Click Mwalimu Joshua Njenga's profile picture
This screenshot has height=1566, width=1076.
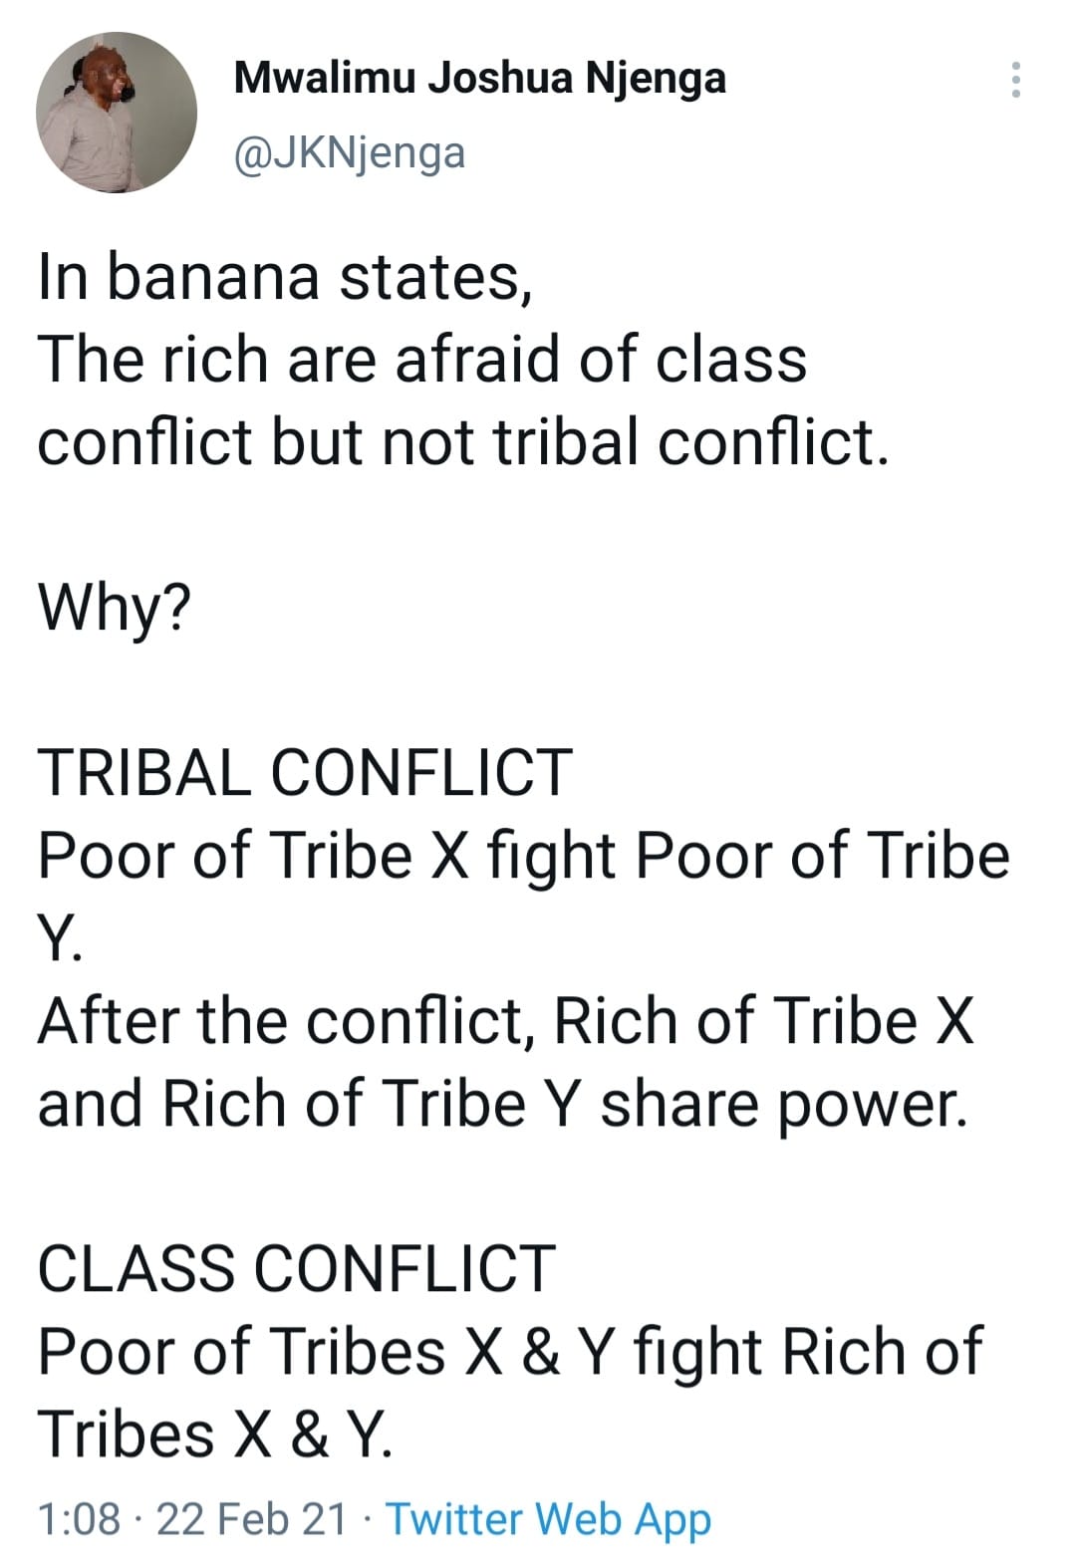(x=117, y=112)
